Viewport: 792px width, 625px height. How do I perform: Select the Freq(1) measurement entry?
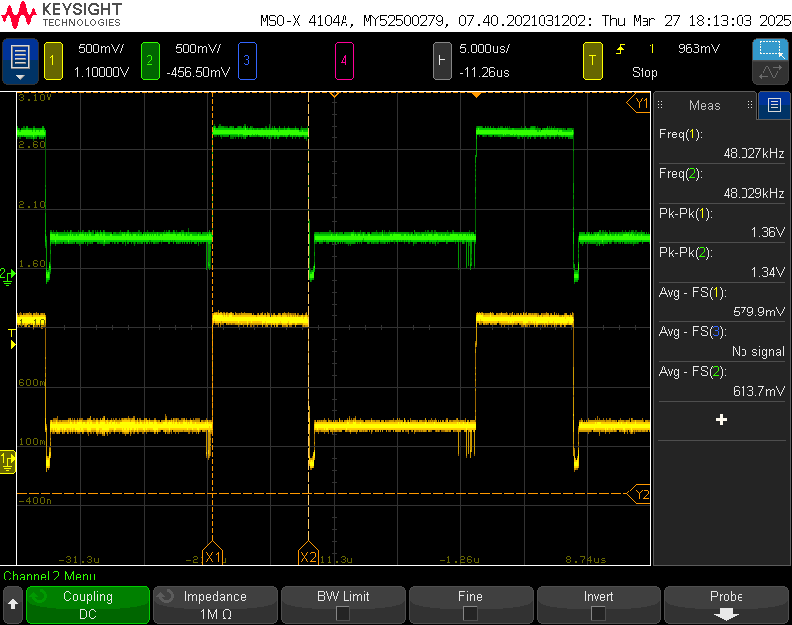point(722,143)
